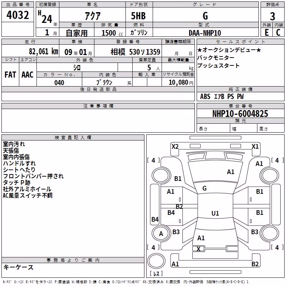
Task: Click the spare tire circle above レス
Action: point(156,261)
